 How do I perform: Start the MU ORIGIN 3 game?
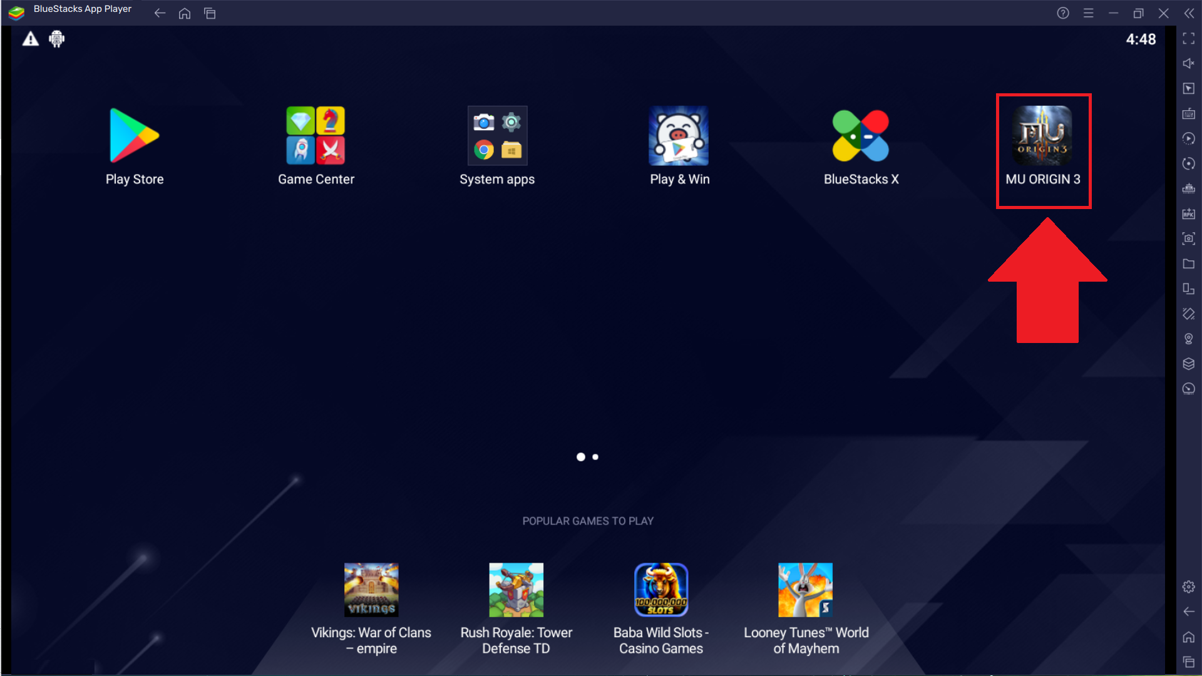coord(1042,136)
